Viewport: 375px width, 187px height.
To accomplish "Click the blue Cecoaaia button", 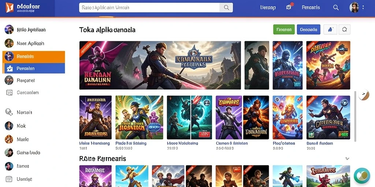I will (x=308, y=30).
